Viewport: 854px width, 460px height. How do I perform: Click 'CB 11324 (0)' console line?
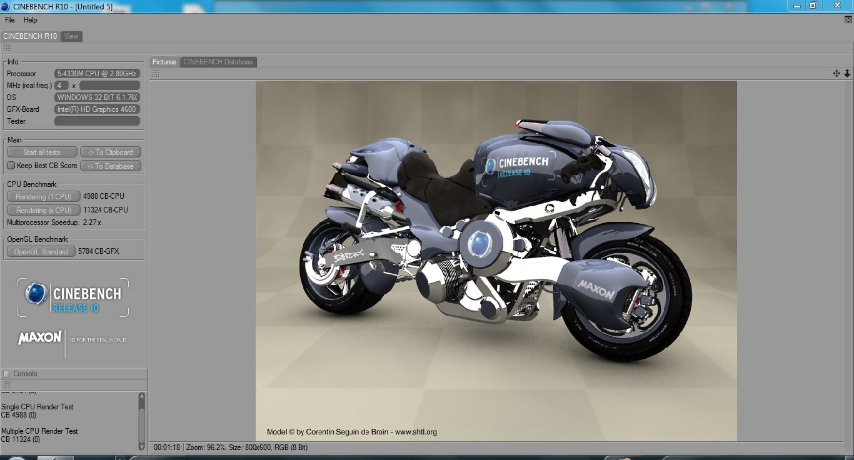21,439
